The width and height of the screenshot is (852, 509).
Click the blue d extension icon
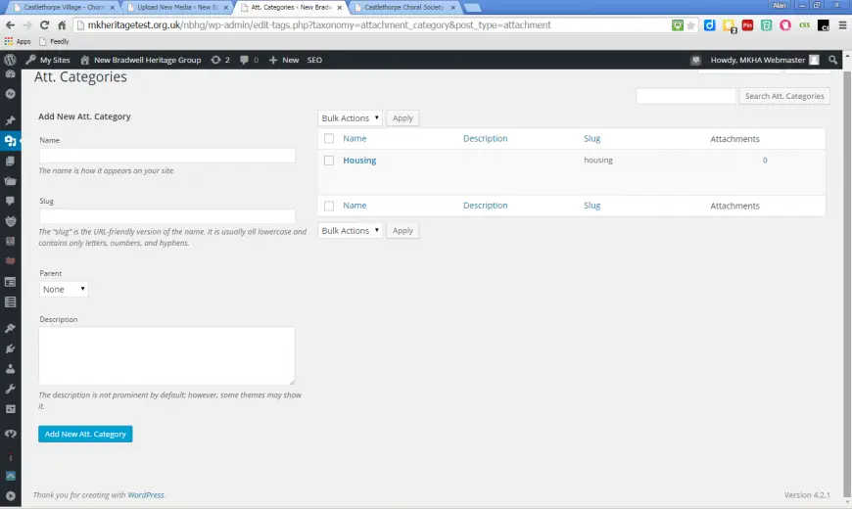click(710, 25)
